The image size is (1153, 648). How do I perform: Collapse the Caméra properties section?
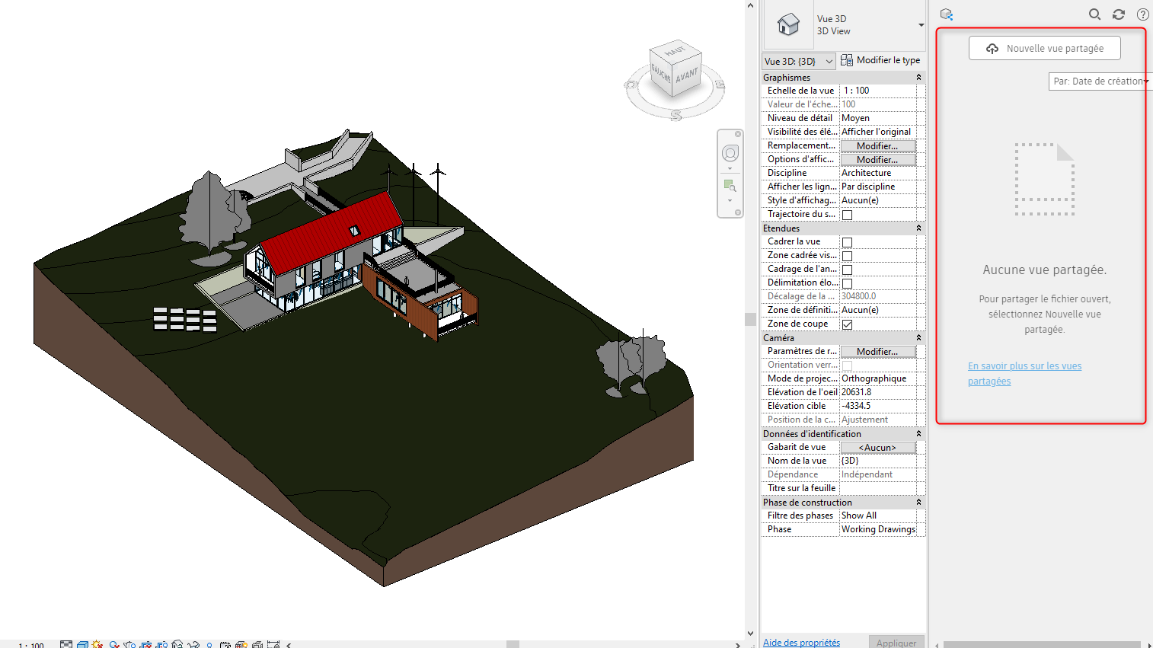pos(918,338)
